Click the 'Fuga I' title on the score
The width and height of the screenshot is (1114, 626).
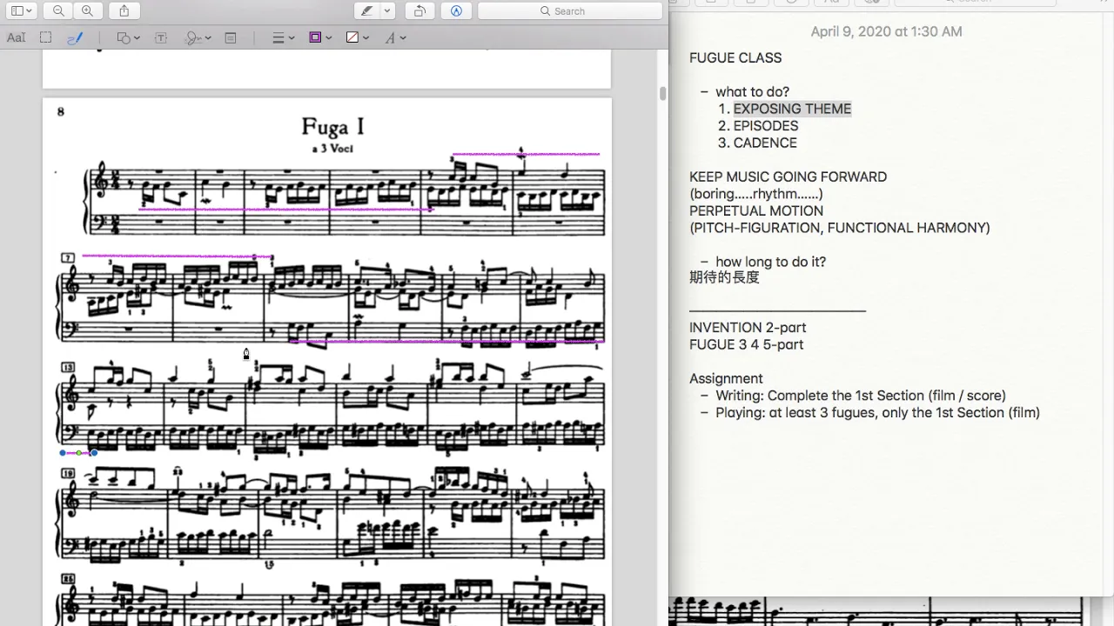pos(332,126)
